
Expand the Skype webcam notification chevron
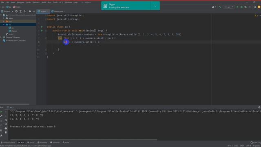[155, 6]
